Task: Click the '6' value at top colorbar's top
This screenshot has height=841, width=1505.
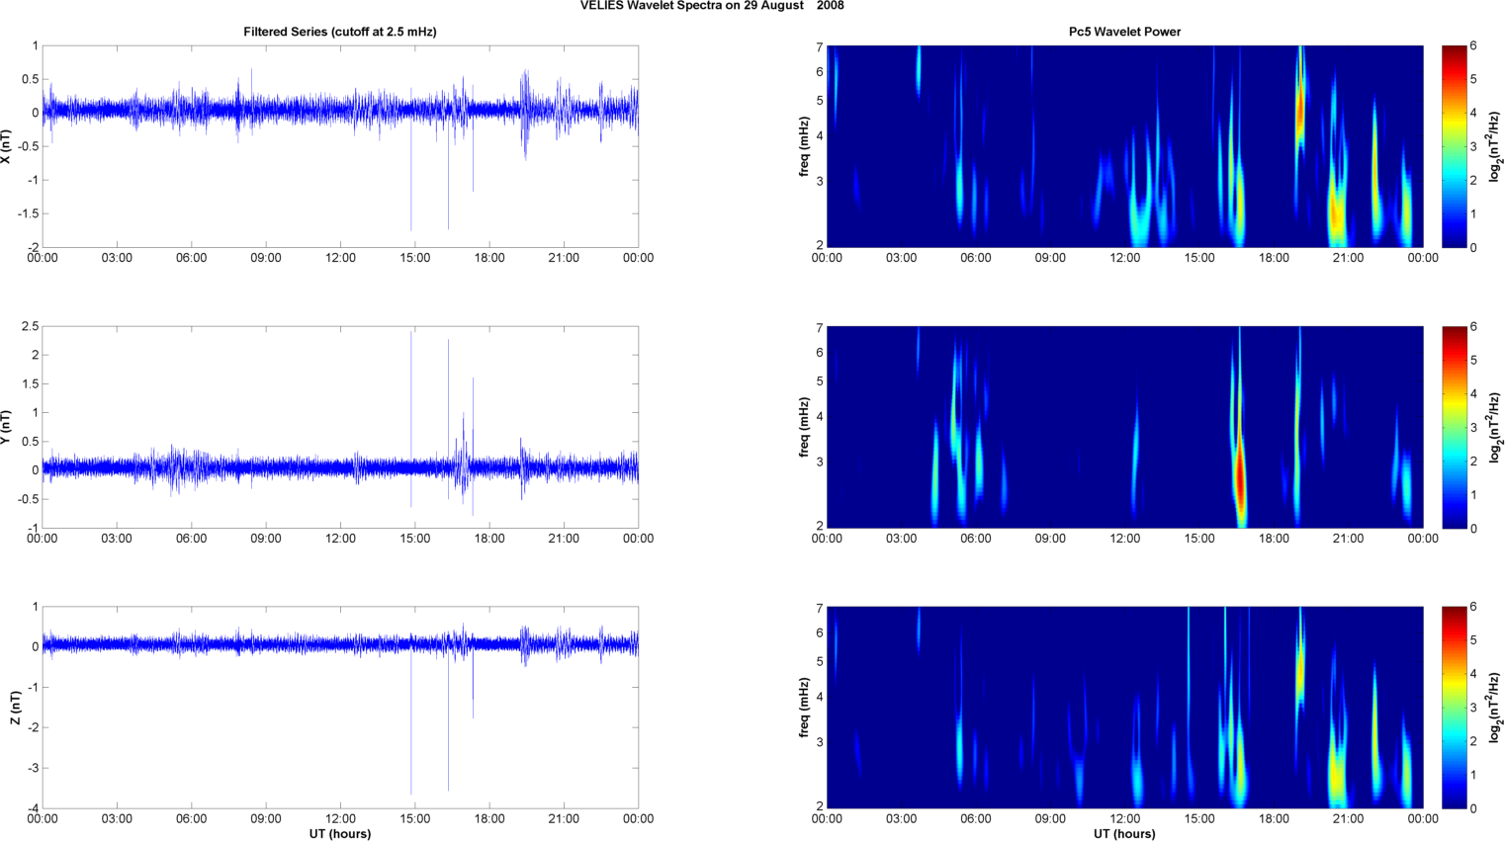Action: pyautogui.click(x=1473, y=45)
